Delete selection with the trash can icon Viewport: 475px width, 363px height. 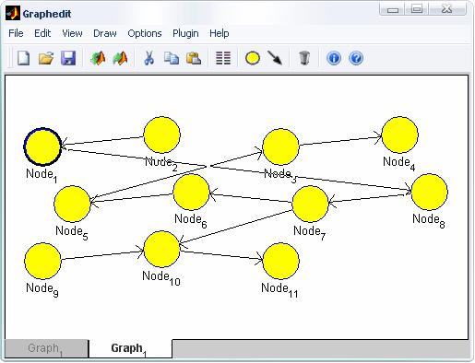tap(304, 58)
